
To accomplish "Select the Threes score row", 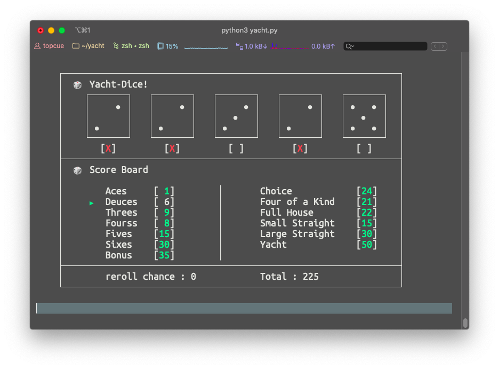I will point(140,213).
